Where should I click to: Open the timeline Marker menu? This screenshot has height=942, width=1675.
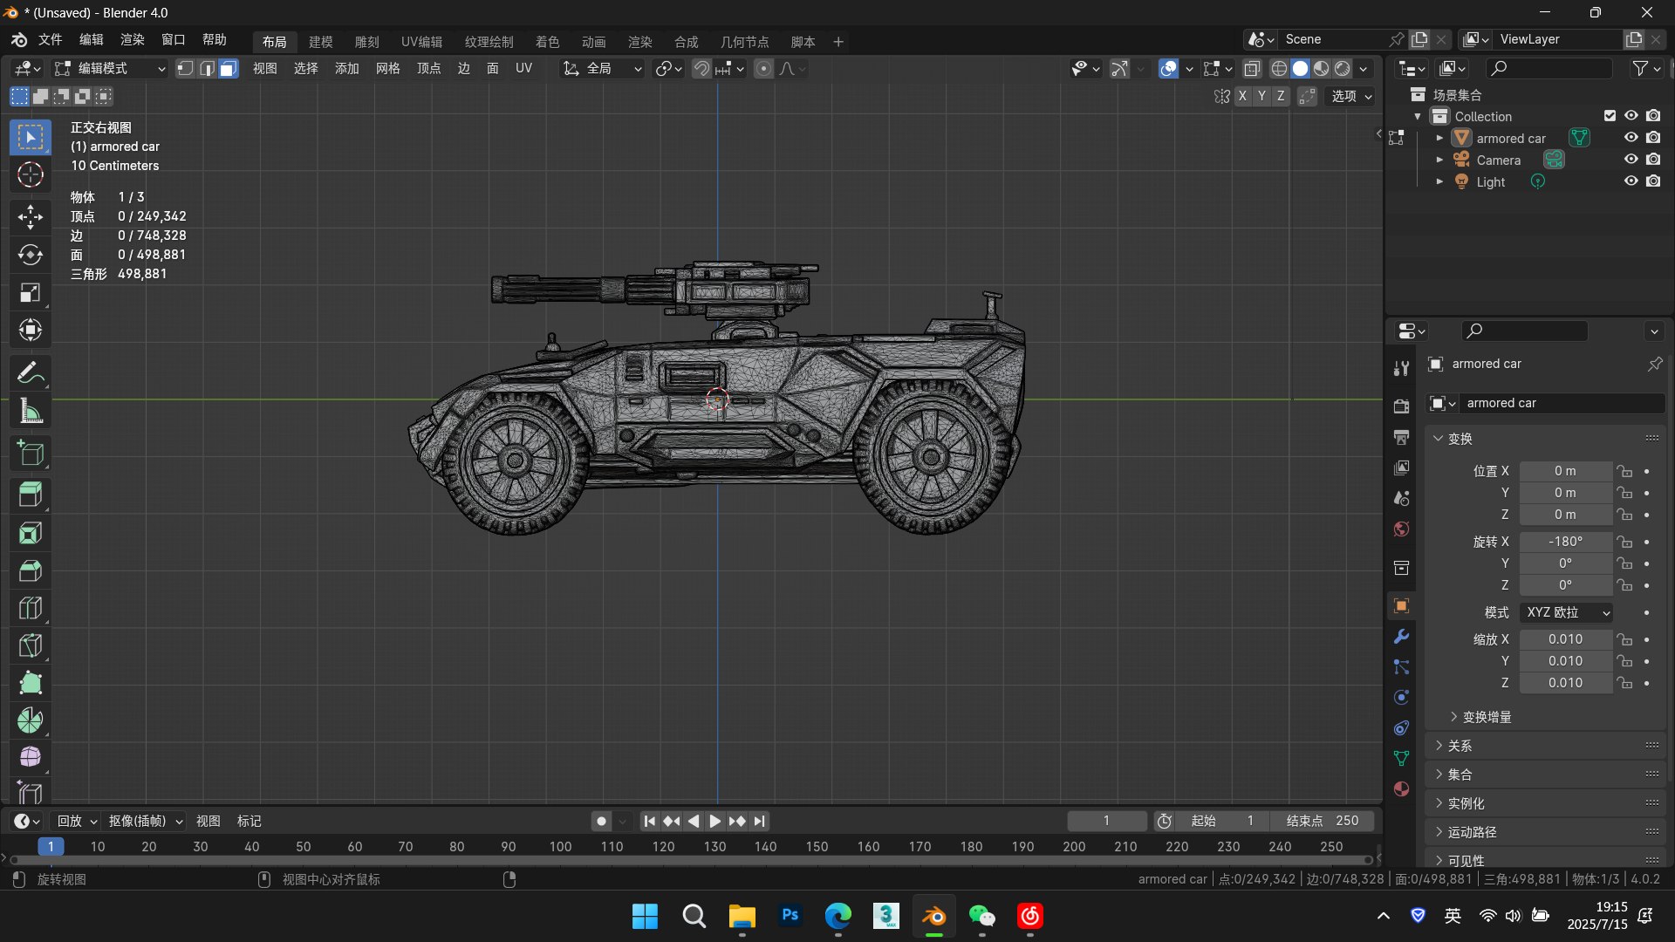249,821
